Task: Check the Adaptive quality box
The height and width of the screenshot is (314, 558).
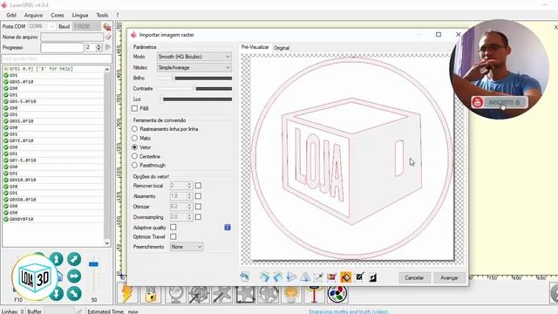Action: [174, 227]
